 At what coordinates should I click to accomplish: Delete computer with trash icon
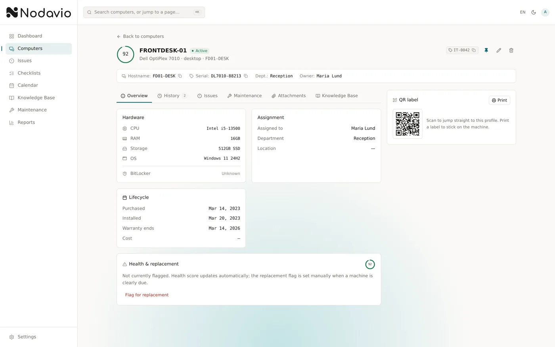(x=511, y=50)
